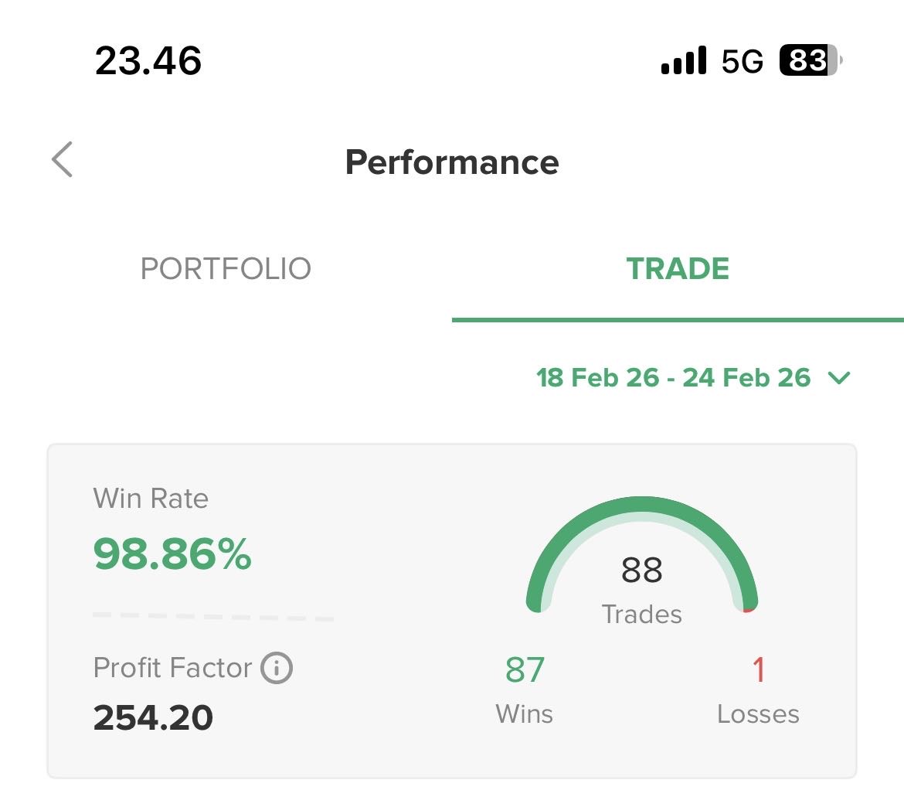Image resolution: width=904 pixels, height=797 pixels.
Task: Tap the dashed line below win rate
Action: pos(212,617)
